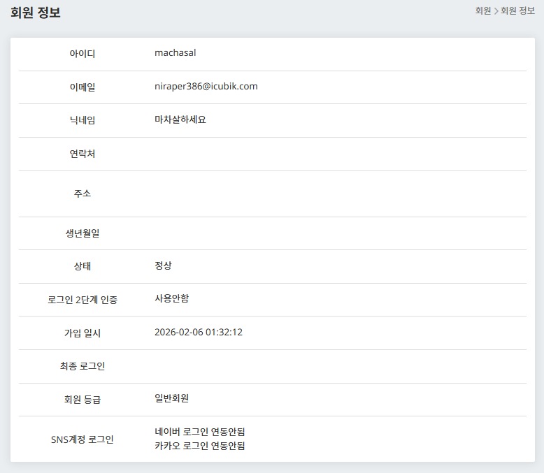Screen dimensions: 544x473
Task: Click the 회원 정보 page heading
Action: (36, 13)
